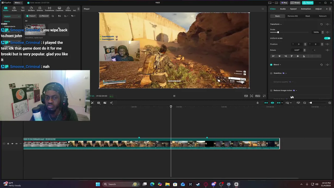Open the Retouch sub-tab
This screenshot has width=334, height=188.
(x=323, y=16)
